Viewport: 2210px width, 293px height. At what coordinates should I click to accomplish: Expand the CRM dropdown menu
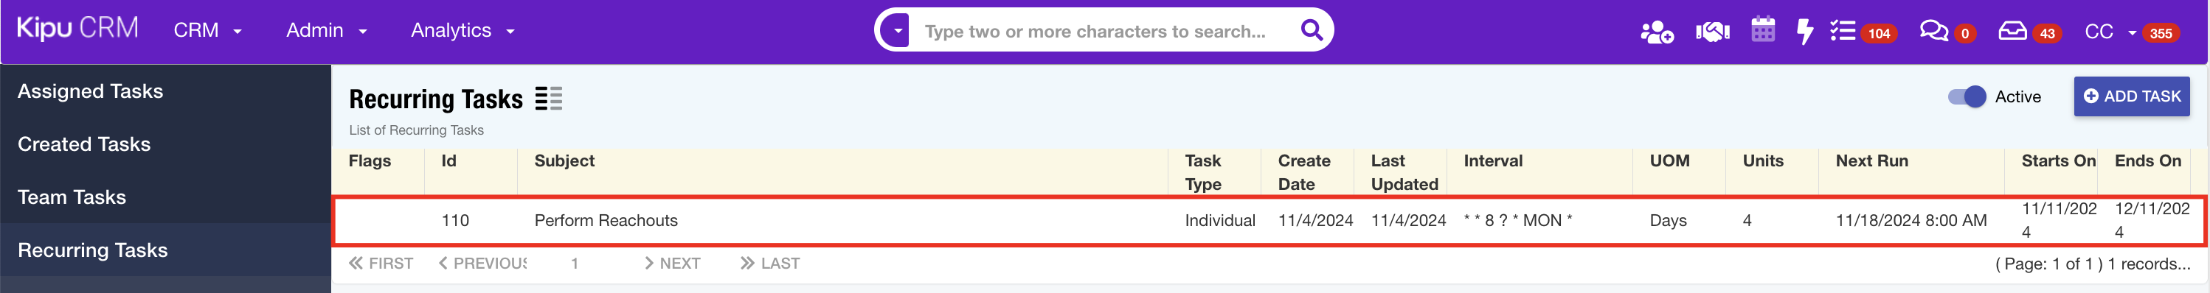(x=207, y=31)
